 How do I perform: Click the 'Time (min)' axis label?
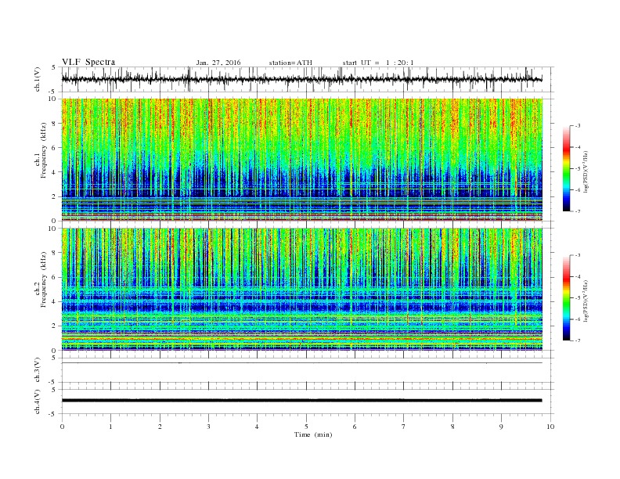coord(313,434)
